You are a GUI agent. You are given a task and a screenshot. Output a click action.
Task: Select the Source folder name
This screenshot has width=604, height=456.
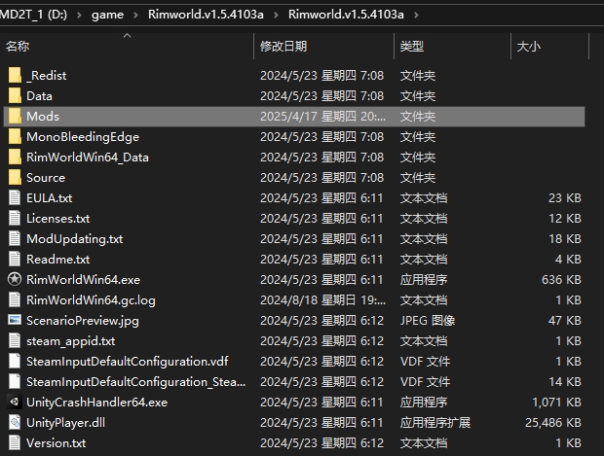(46, 178)
